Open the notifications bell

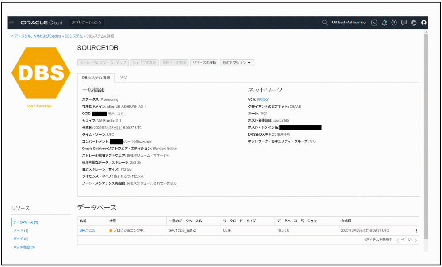tap(384, 23)
